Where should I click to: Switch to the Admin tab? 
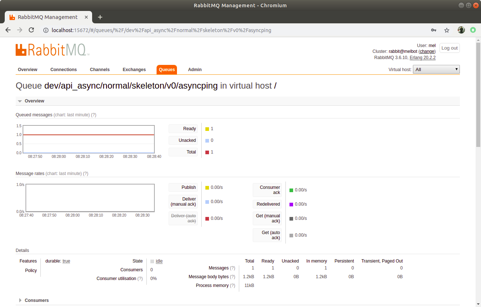pyautogui.click(x=195, y=70)
